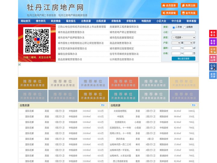Open 求购信息 navigation item

click(116, 21)
